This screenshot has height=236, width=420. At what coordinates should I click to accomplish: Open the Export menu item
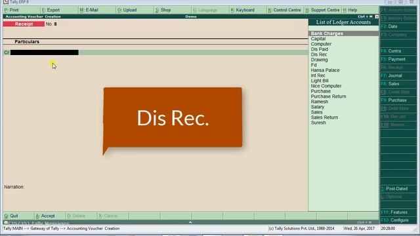click(x=51, y=10)
